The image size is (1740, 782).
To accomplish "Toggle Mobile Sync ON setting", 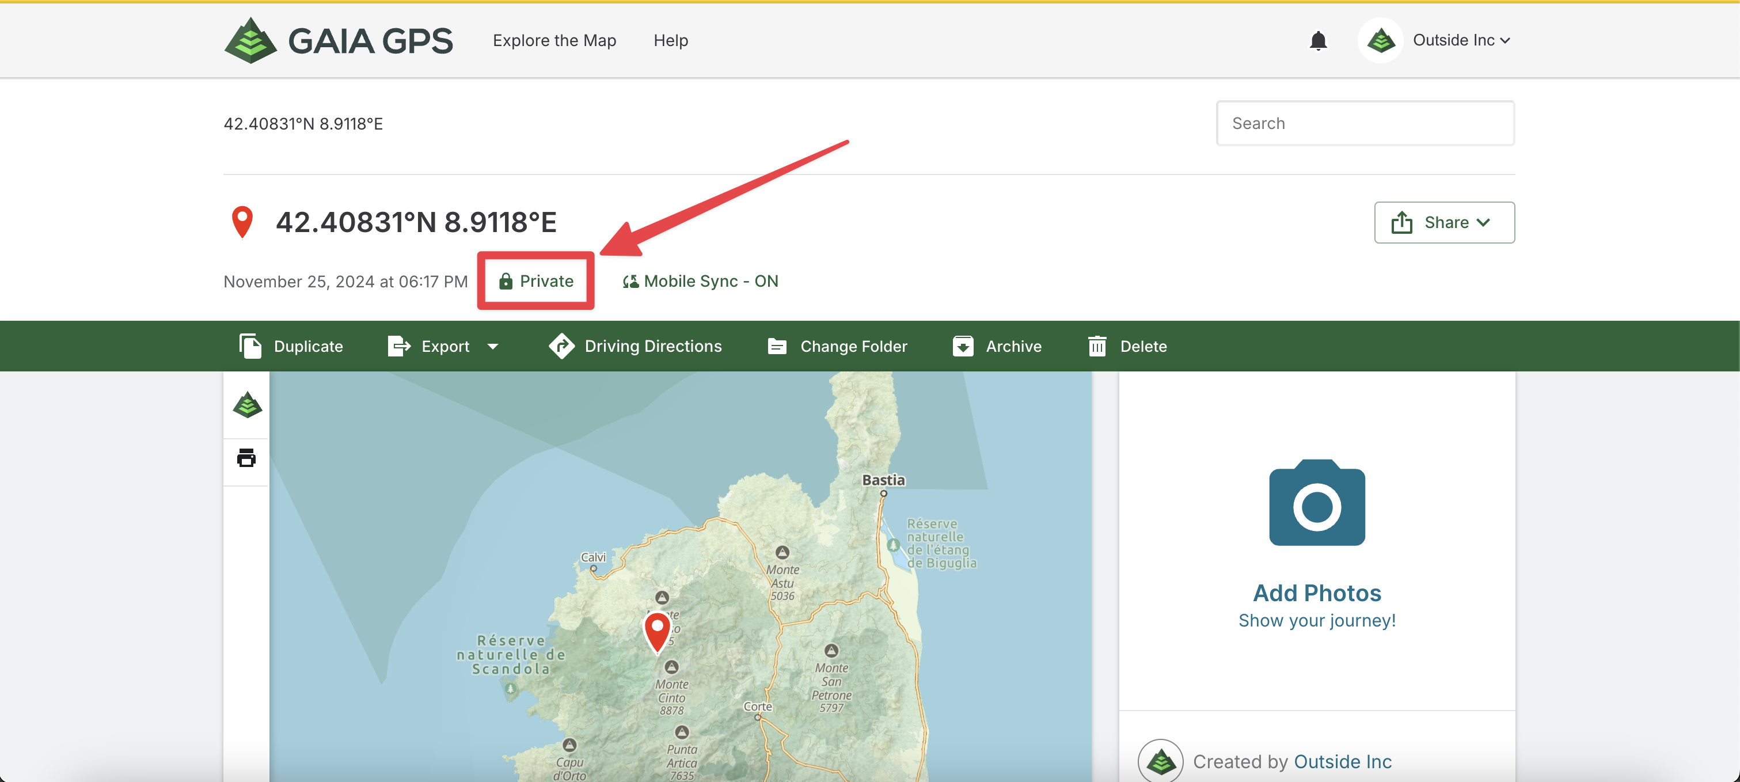I will click(x=701, y=281).
